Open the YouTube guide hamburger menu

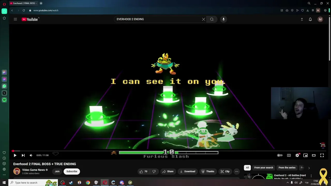click(15, 19)
